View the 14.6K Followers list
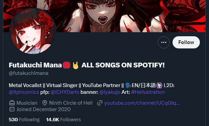 pos(63,120)
